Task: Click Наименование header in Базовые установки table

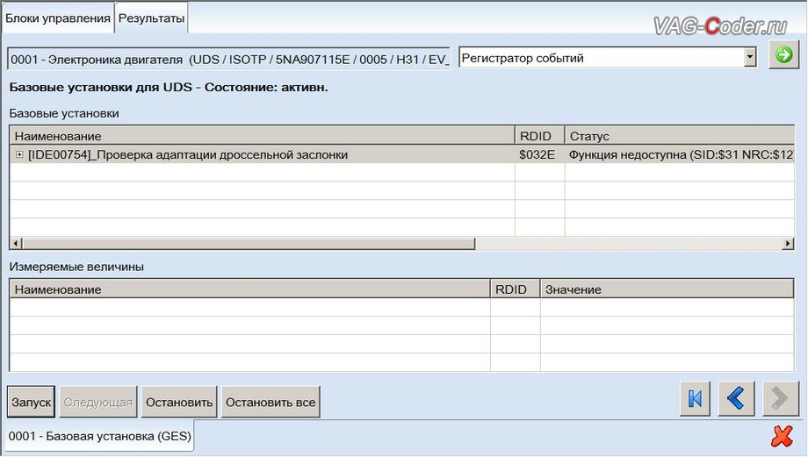Action: 262,136
